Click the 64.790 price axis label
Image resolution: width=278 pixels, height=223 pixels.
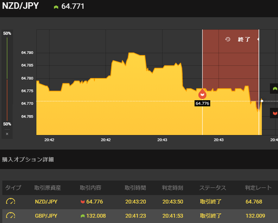[x=27, y=53]
